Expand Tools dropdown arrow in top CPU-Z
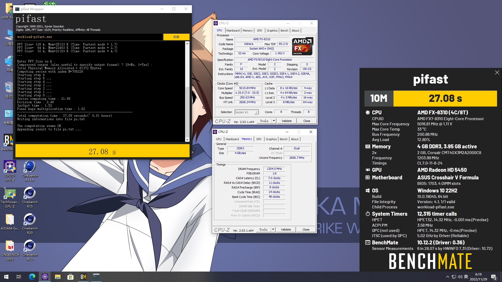Screen dimensions: 502x282 pyautogui.click(x=274, y=121)
